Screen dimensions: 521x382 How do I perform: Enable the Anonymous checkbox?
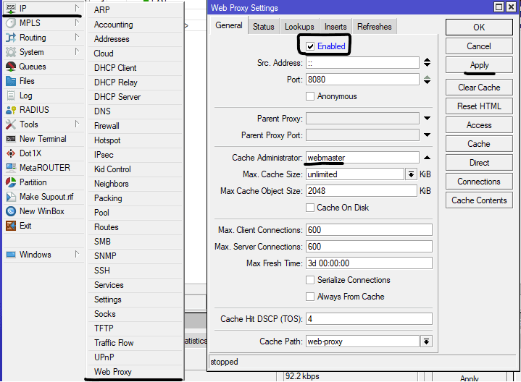coord(310,96)
